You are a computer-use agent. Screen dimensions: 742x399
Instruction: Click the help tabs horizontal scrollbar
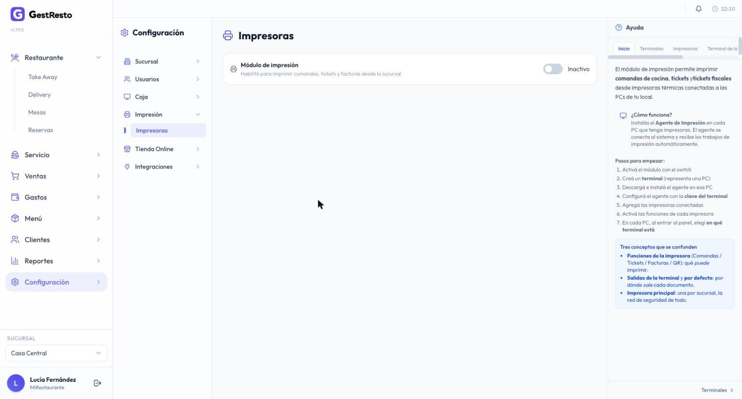(x=645, y=57)
